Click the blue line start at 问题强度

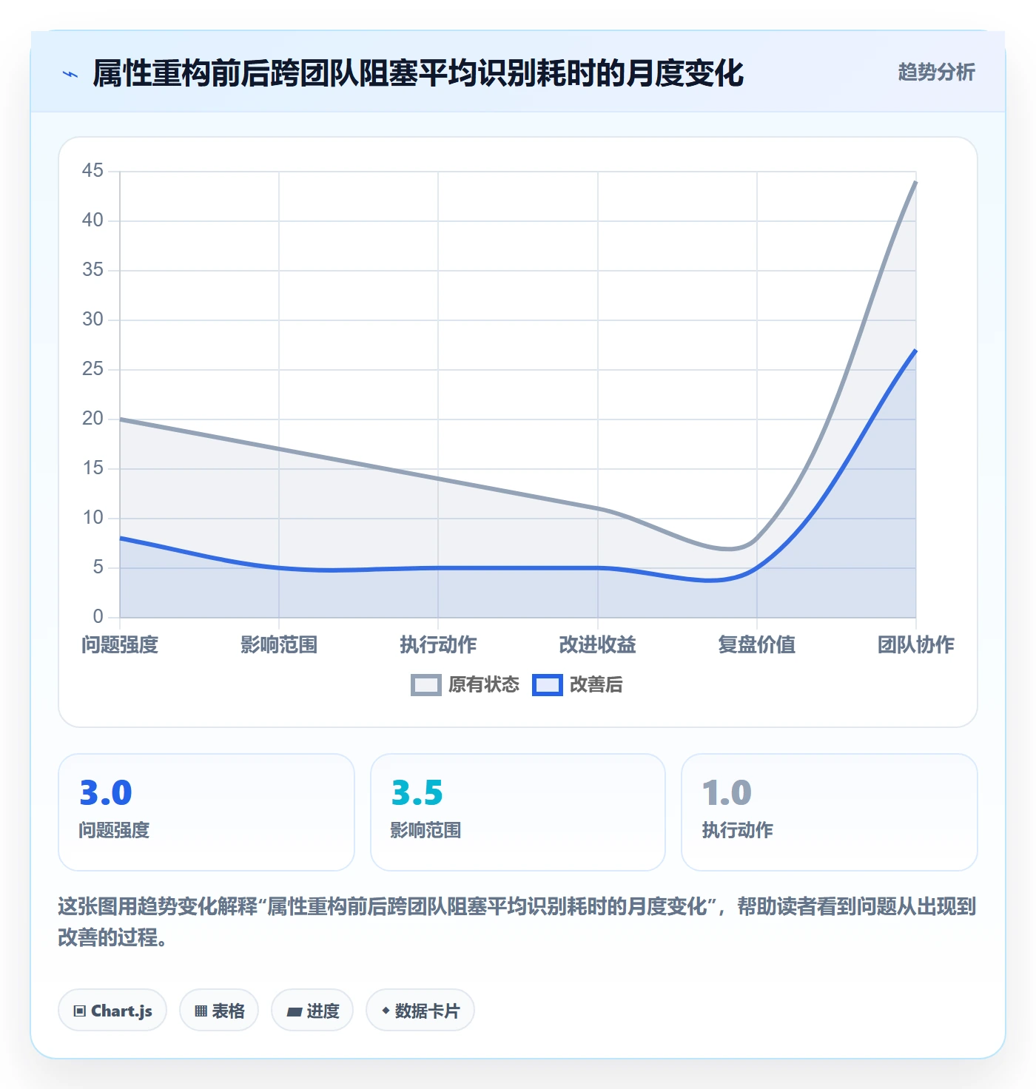[x=121, y=538]
